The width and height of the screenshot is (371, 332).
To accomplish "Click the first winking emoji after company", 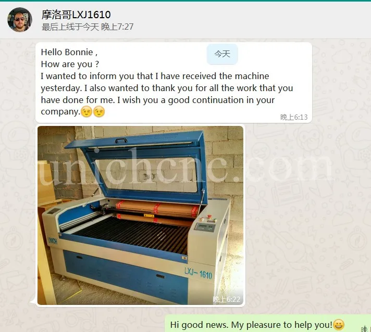I will click(86, 112).
